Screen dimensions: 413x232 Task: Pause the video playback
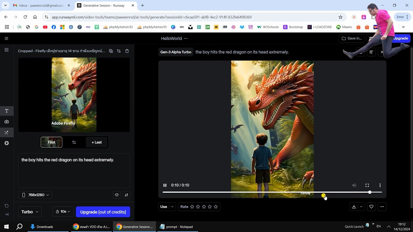pos(165,185)
